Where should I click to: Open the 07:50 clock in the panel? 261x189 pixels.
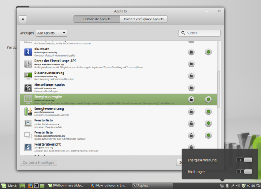point(251,186)
